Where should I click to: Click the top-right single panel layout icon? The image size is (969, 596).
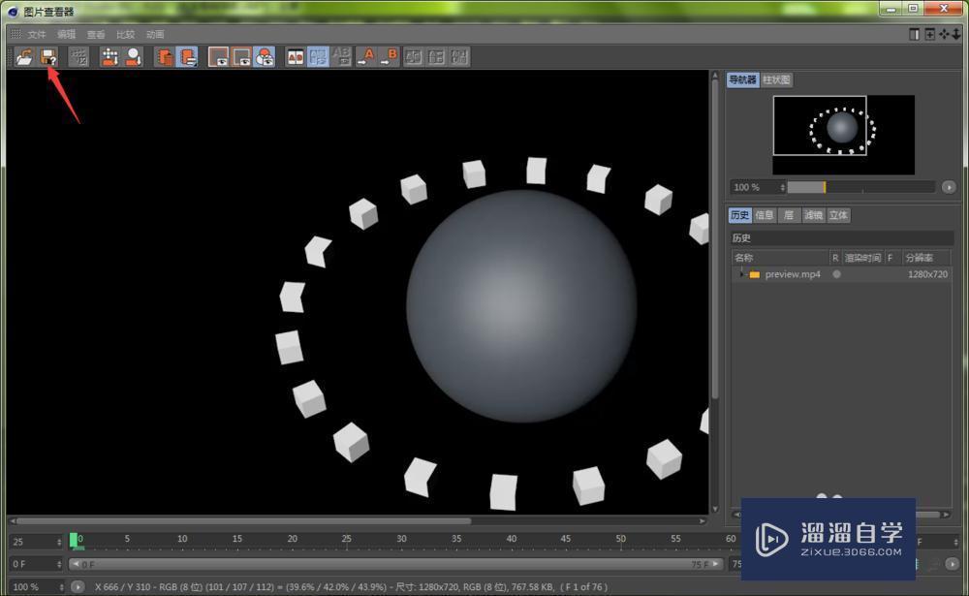915,35
